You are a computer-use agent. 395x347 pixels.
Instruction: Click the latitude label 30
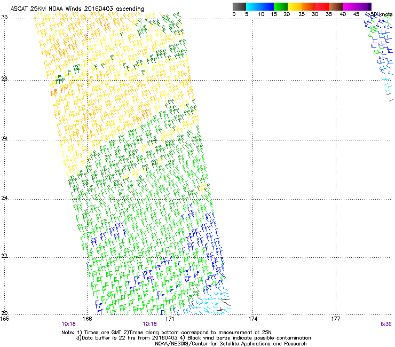[4, 18]
